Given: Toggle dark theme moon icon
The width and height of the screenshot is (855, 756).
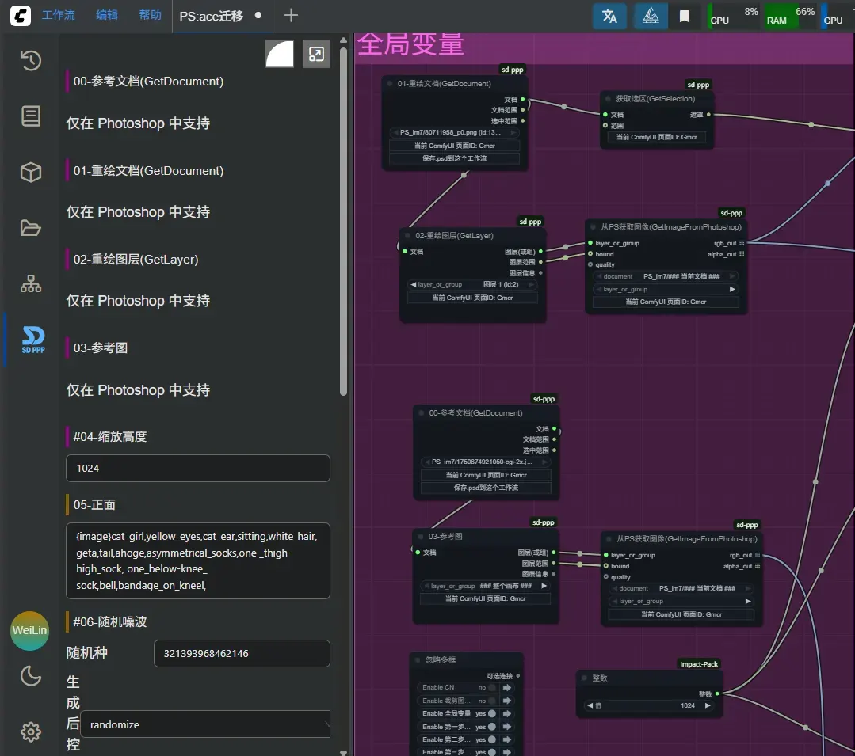Looking at the screenshot, I should 31,676.
